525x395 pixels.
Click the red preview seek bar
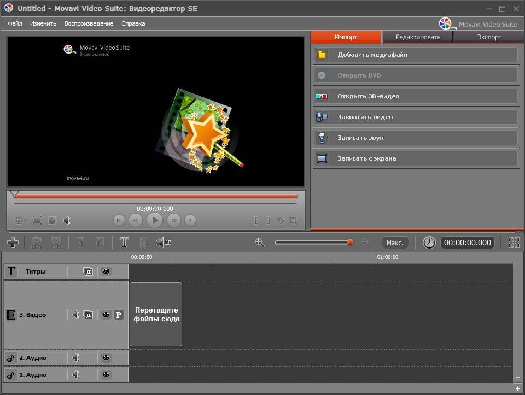point(156,197)
